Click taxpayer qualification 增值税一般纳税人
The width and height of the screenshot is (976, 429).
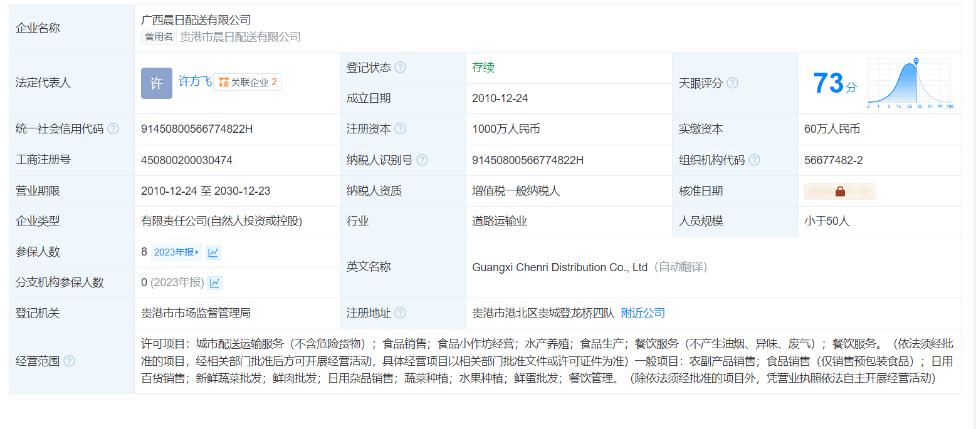[x=516, y=191]
